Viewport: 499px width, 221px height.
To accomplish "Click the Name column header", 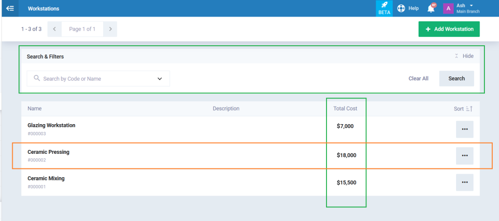I will pyautogui.click(x=35, y=109).
